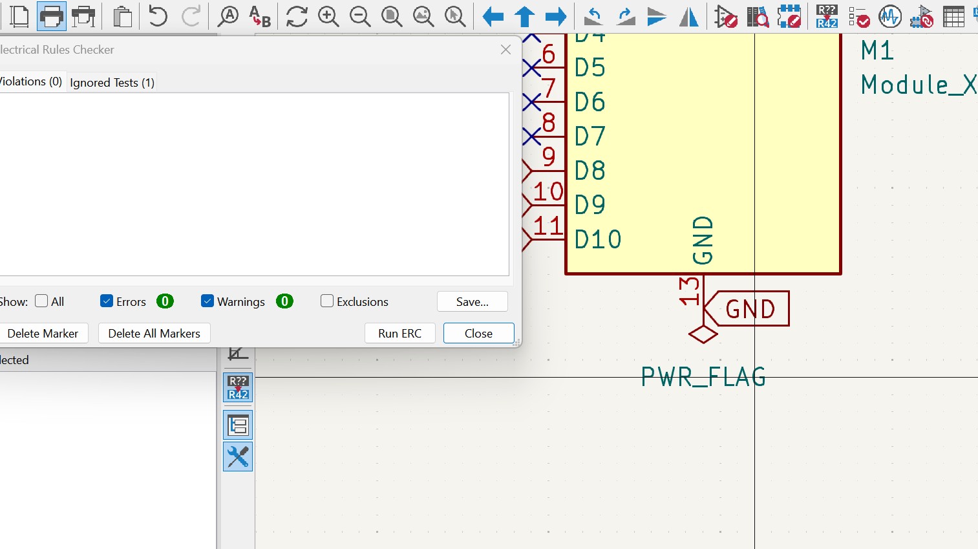Browse the symbol libraries
This screenshot has width=978, height=549.
758,16
